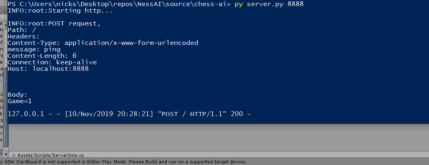Select the Assets/Scripts/ServerImp.cs path label
Screen dimensions: 429x165
point(51,155)
